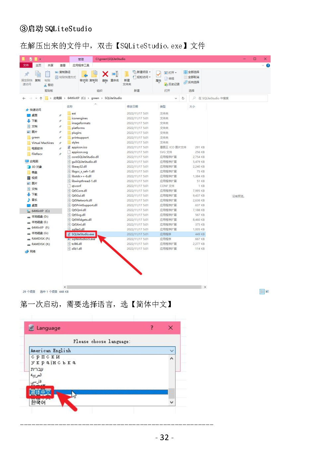
Task: Select RAMDISK (P:) in the sidebar
Action: click(40, 239)
